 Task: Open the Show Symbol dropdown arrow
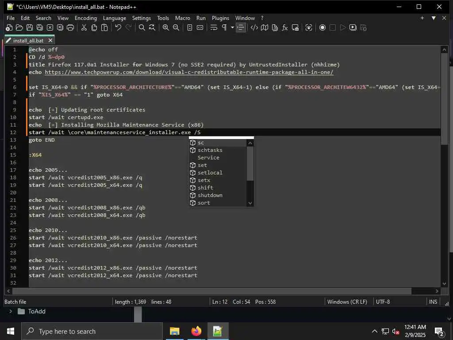pos(232,28)
